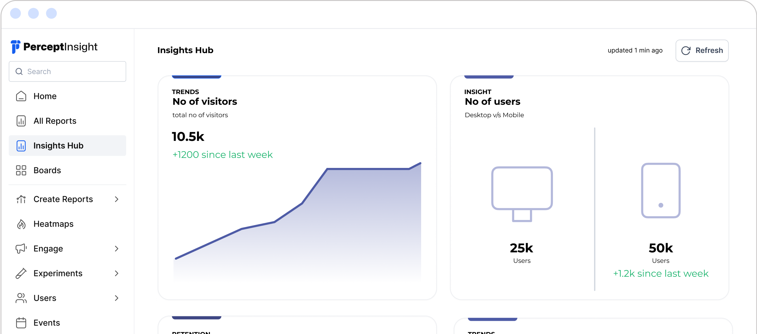The width and height of the screenshot is (757, 334).
Task: Click the mobile phone illustration
Action: click(661, 191)
